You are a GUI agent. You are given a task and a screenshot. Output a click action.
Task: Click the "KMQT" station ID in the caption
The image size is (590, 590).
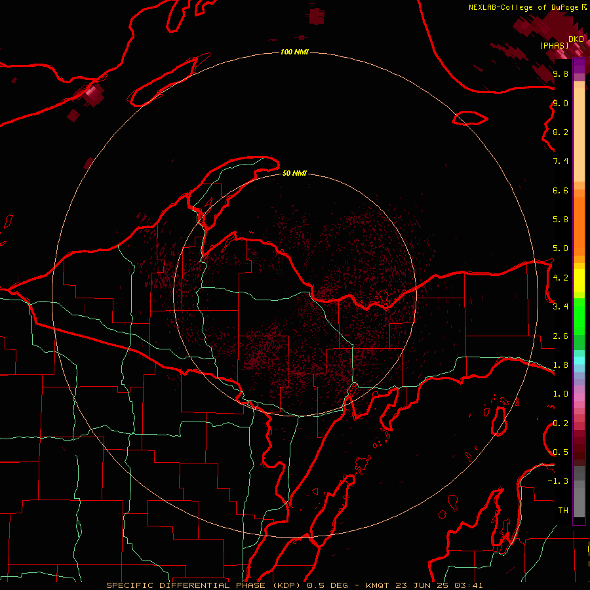pyautogui.click(x=378, y=585)
